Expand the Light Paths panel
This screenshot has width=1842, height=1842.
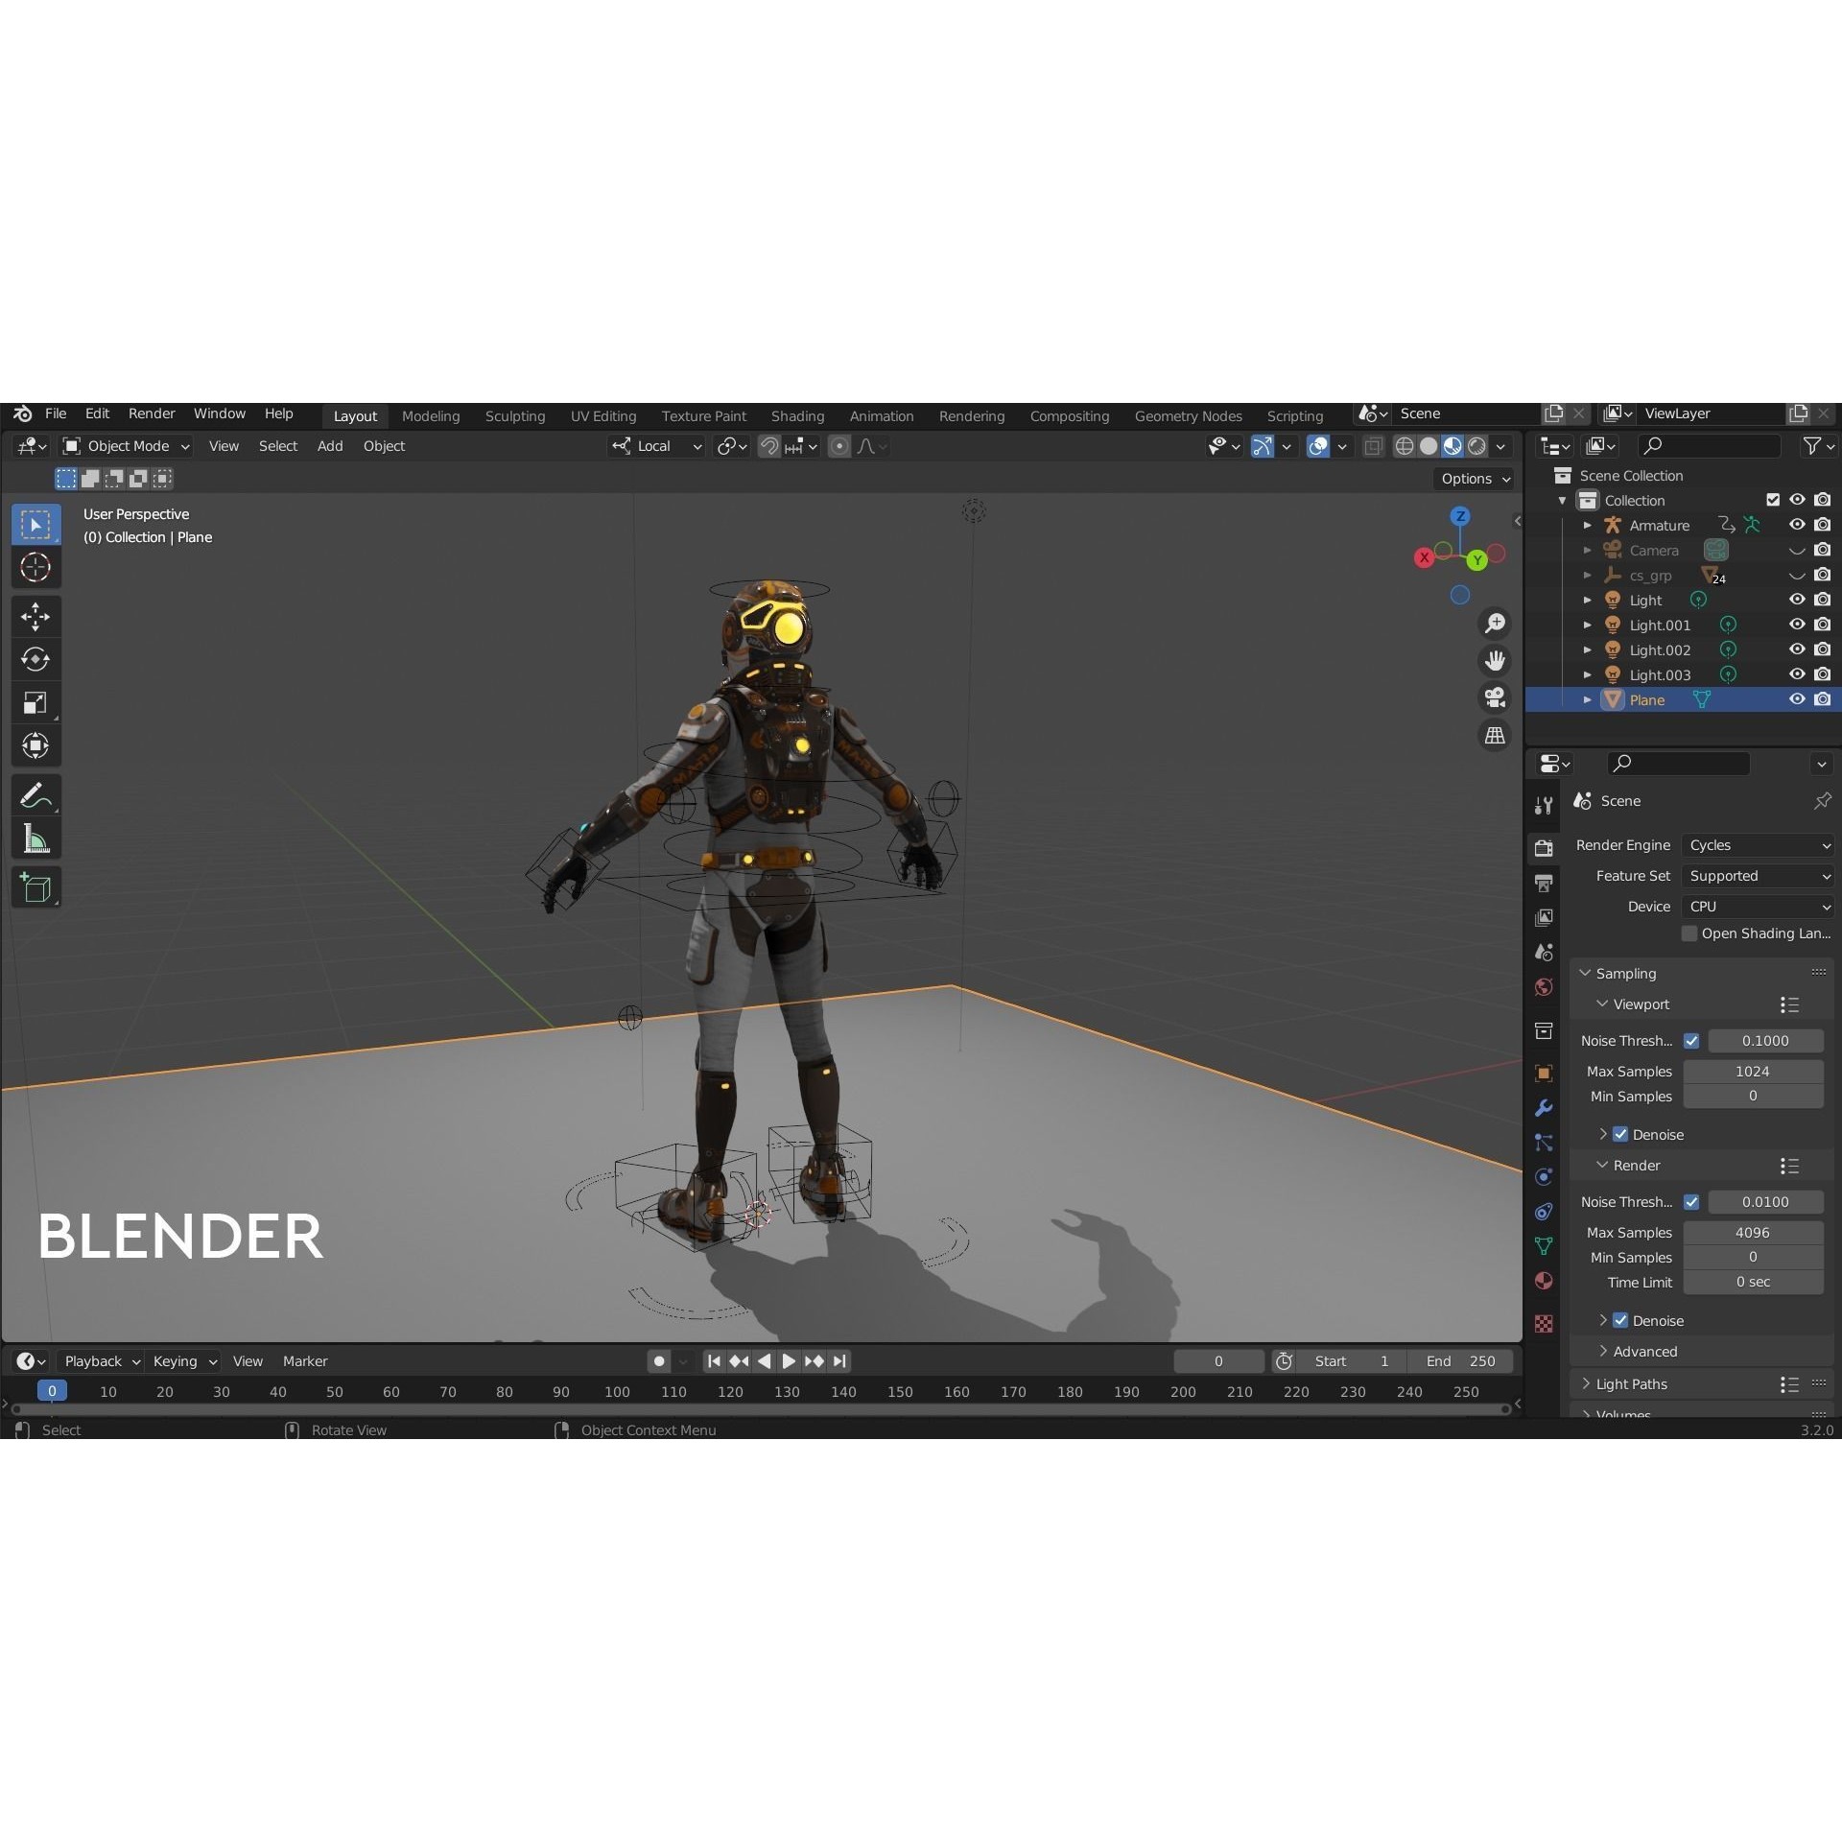pyautogui.click(x=1623, y=1383)
